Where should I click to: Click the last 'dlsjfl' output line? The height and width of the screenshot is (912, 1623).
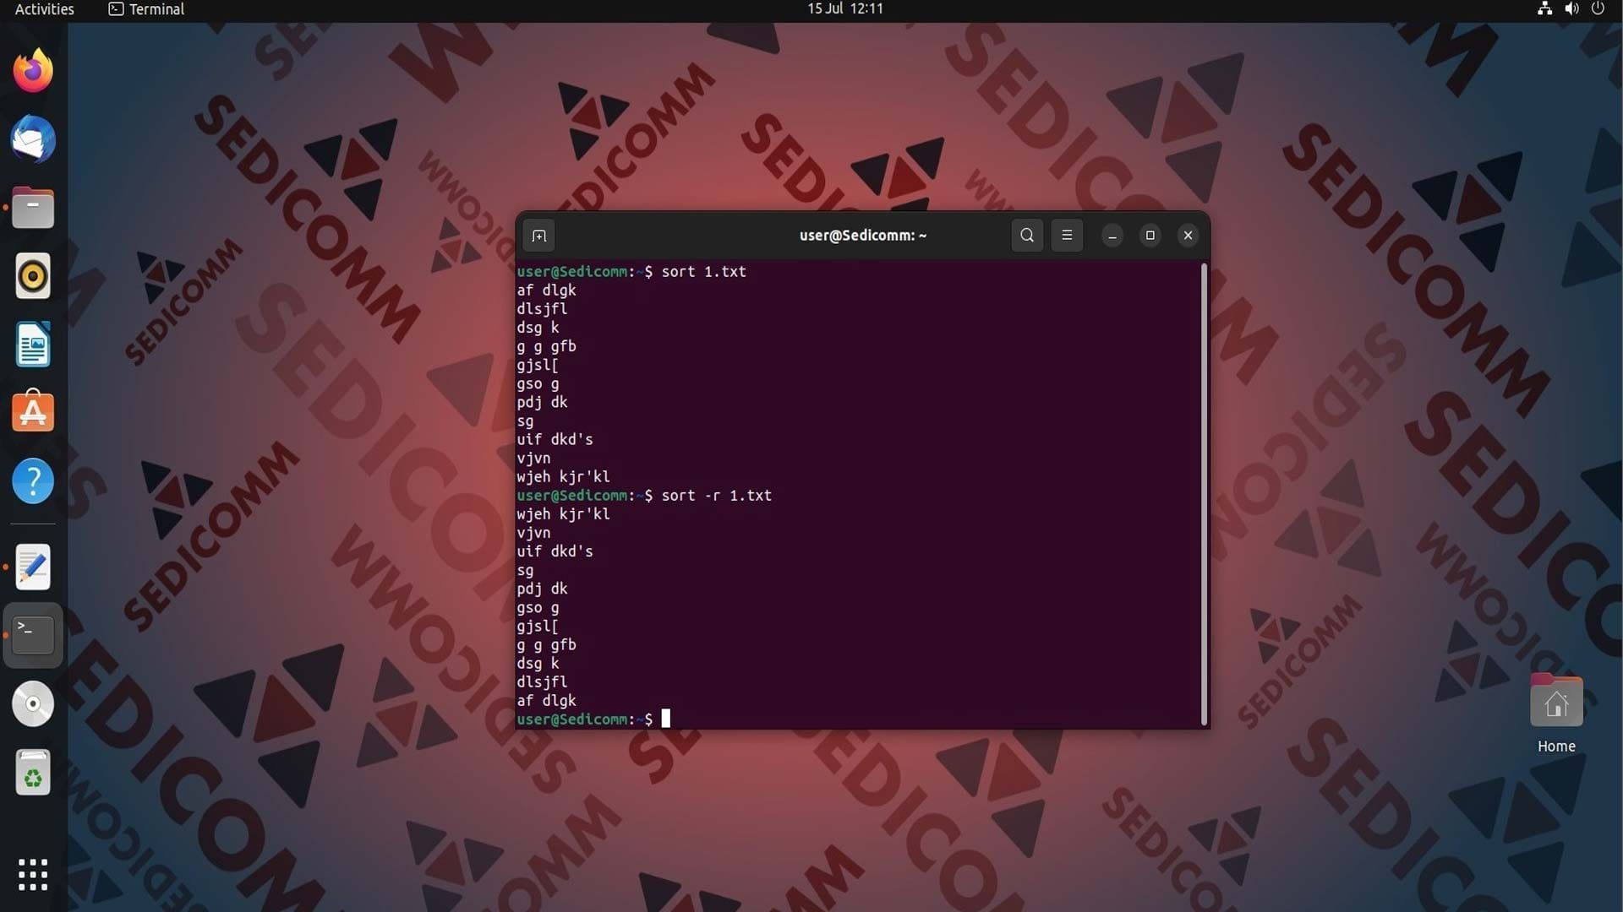click(542, 682)
